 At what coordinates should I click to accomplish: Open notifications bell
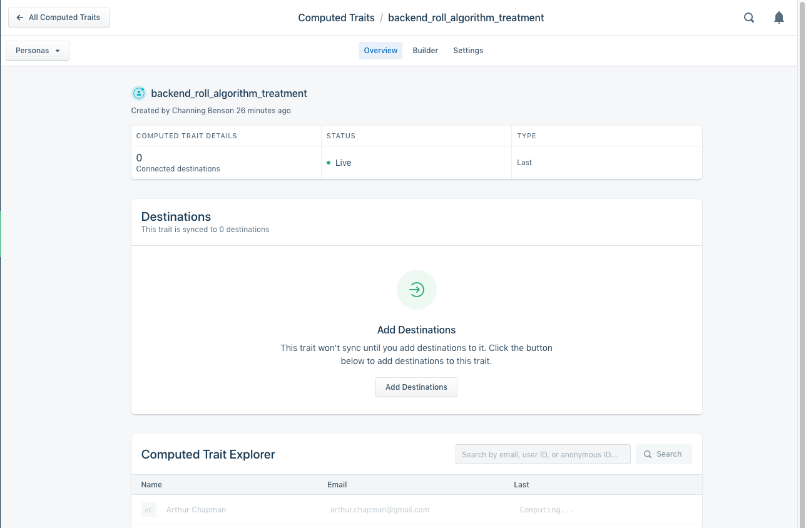coord(778,18)
